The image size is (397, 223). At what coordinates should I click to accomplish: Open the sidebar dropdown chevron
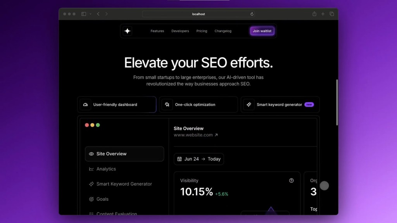(90, 14)
